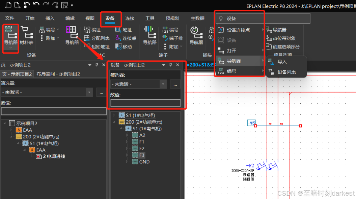
Task: Open PLC 分配列表 assignment list
Action: [x=97, y=38]
